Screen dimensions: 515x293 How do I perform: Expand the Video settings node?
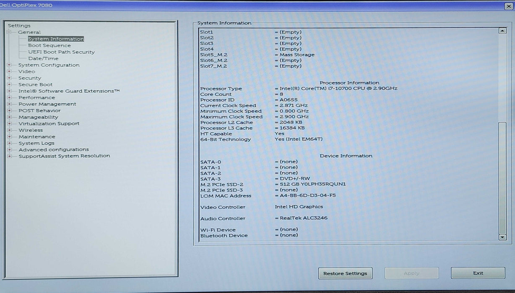(x=9, y=72)
